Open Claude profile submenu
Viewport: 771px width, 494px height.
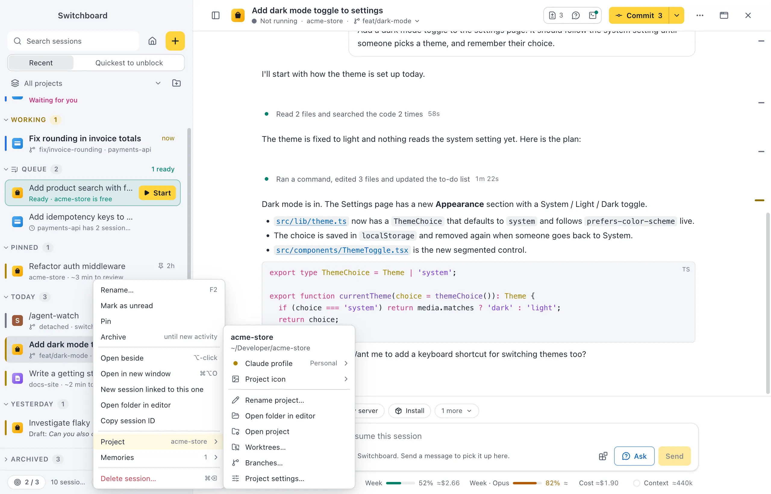pyautogui.click(x=290, y=364)
